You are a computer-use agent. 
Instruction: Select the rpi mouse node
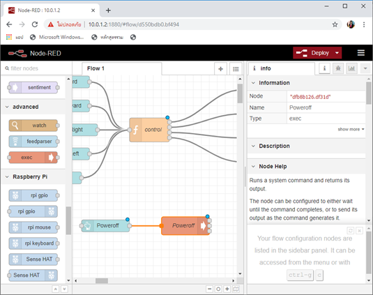pos(33,227)
